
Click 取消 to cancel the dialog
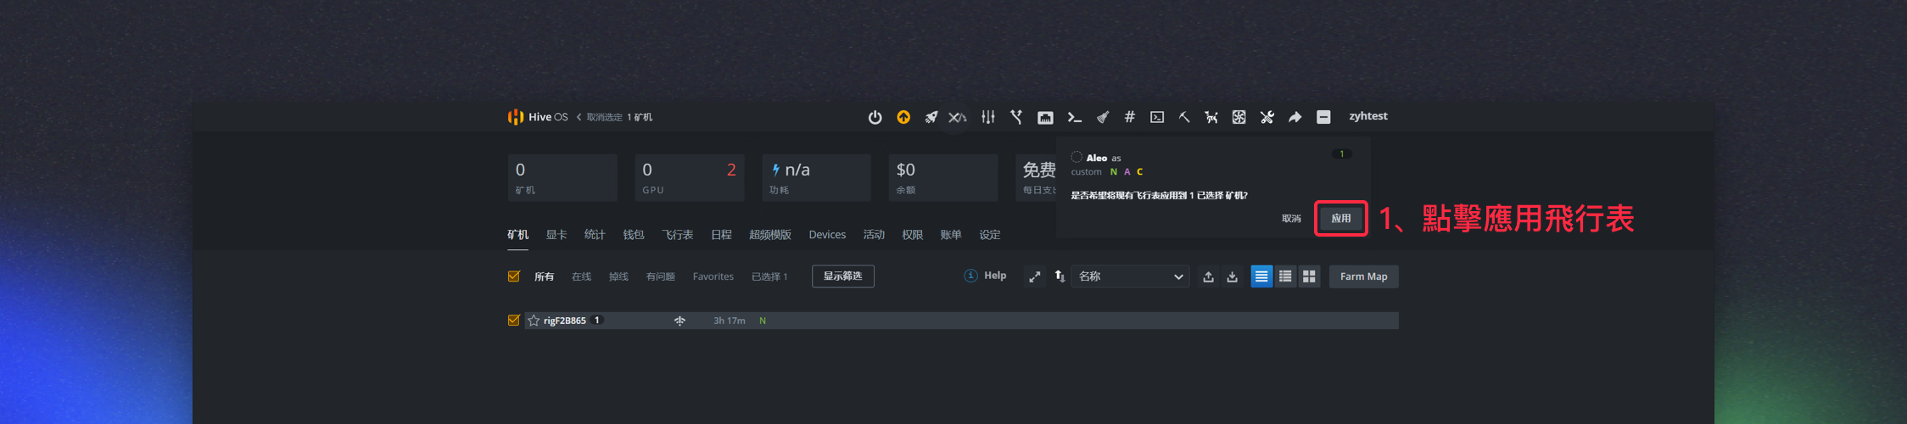(1291, 219)
